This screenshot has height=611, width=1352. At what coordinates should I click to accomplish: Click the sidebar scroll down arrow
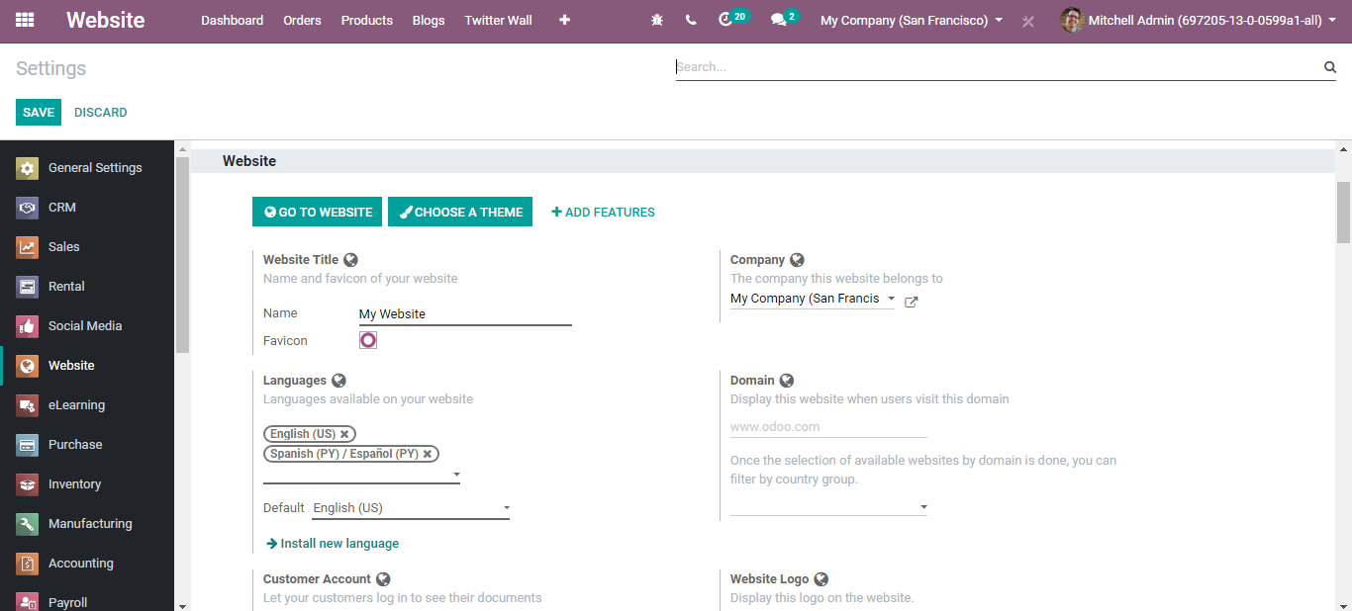coord(182,604)
